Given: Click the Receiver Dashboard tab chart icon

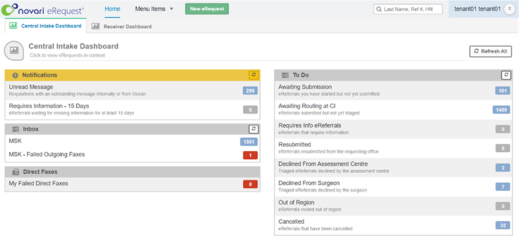Looking at the screenshot, I should pos(95,26).
